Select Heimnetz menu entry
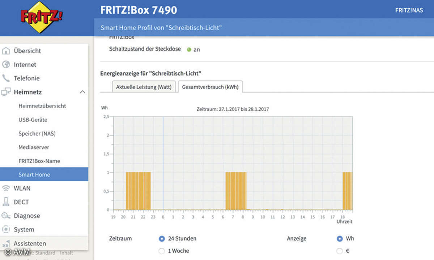434x260 pixels. pyautogui.click(x=28, y=92)
